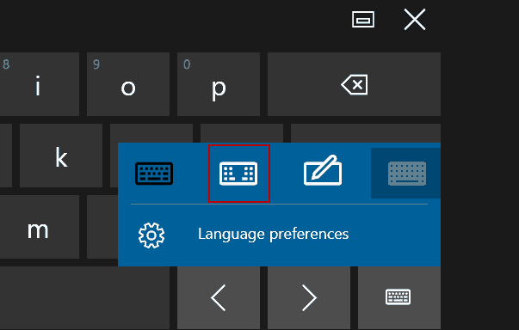This screenshot has height=330, width=519.
Task: Toggle the keyboard layout switcher button
Action: coord(399,298)
